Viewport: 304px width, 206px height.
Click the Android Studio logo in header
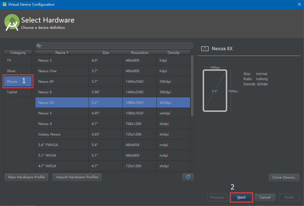pyautogui.click(x=12, y=23)
